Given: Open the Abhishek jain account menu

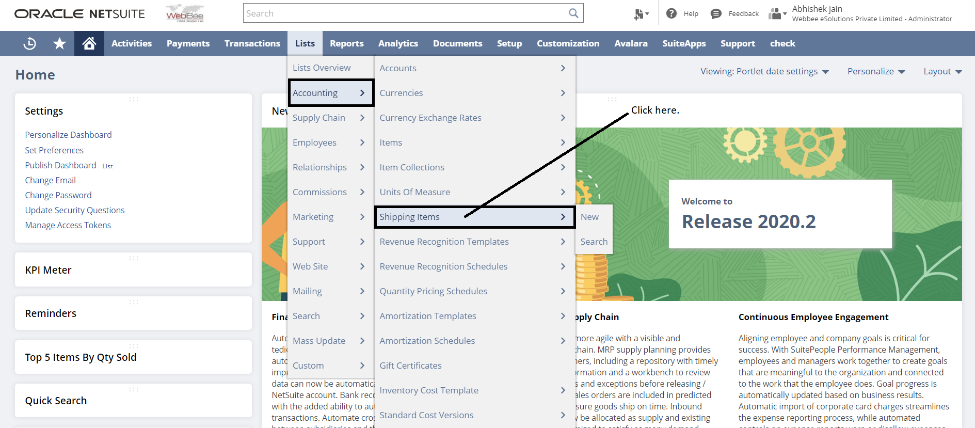Looking at the screenshot, I should coord(872,13).
